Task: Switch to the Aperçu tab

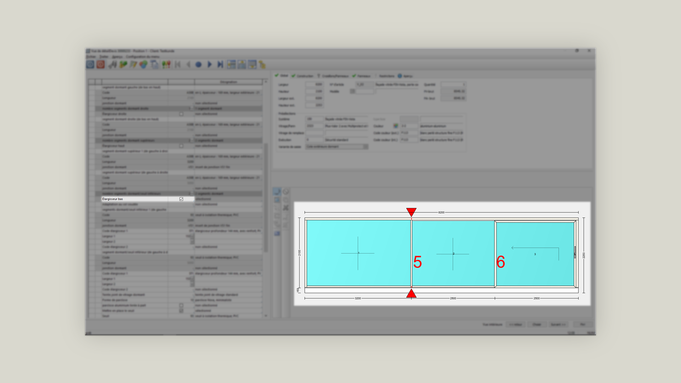Action: point(405,76)
